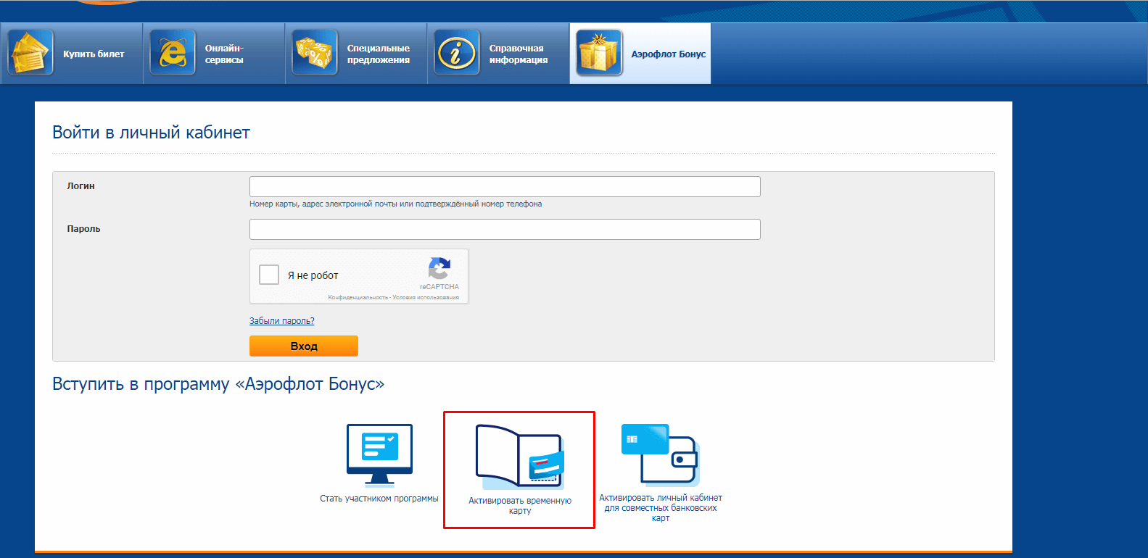
Task: Focus the 'Пароль' input field
Action: point(505,230)
